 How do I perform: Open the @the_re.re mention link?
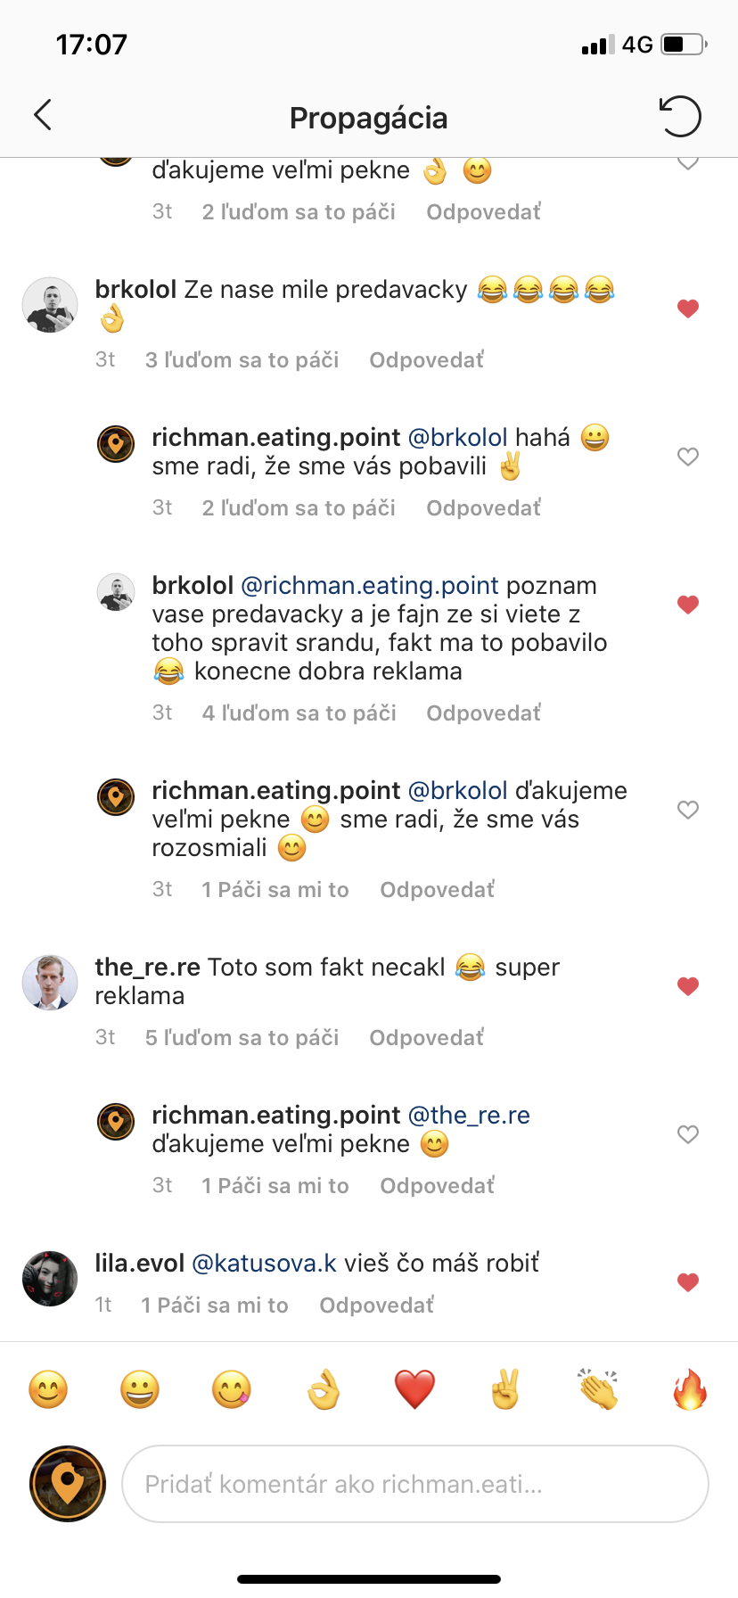469,1116
